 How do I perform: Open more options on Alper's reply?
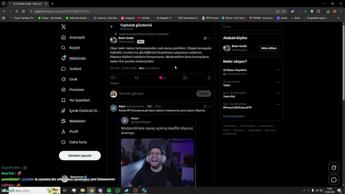point(210,106)
